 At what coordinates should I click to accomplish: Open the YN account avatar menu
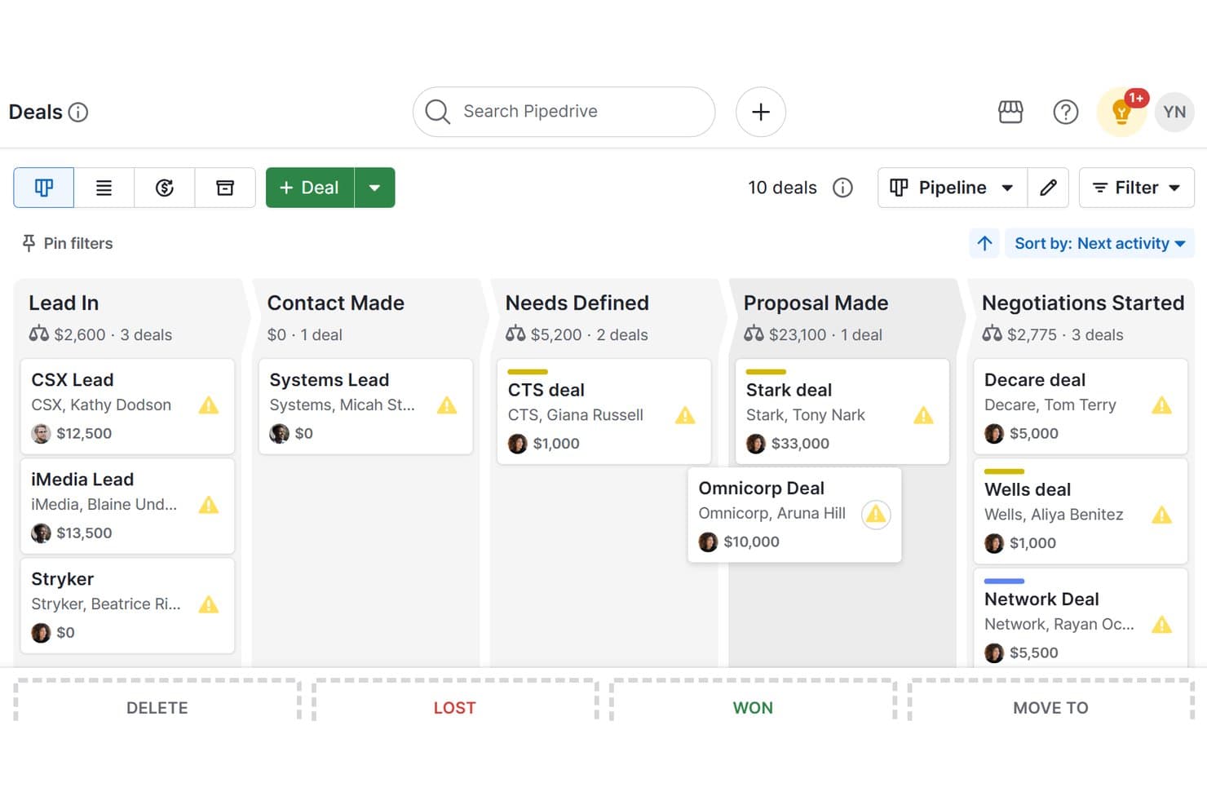point(1174,112)
